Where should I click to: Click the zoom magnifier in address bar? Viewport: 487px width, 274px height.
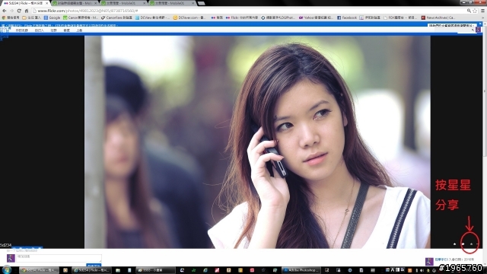click(469, 11)
